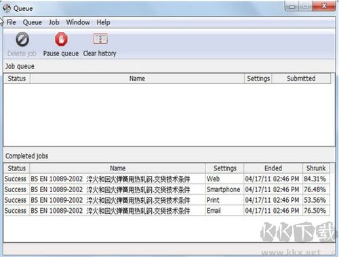Click Completed jobs Status column header
339x257 pixels.
(17, 168)
